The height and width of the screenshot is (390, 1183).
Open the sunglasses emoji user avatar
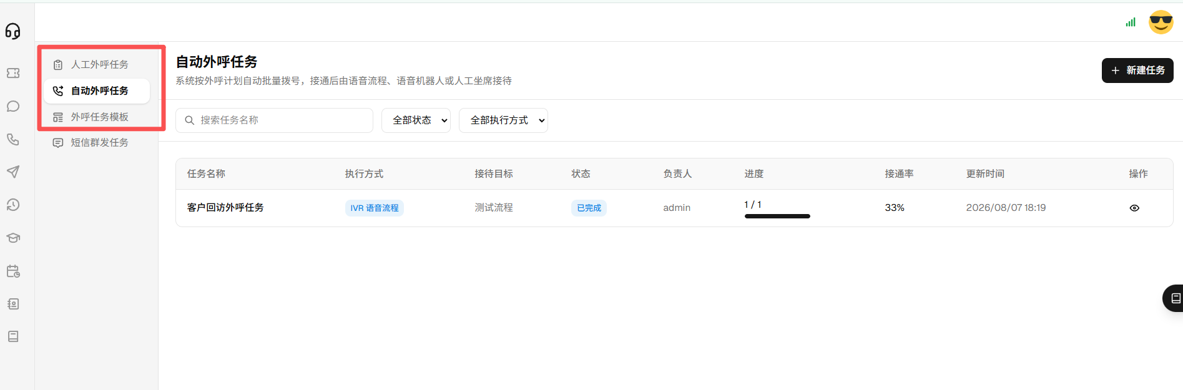(x=1161, y=22)
